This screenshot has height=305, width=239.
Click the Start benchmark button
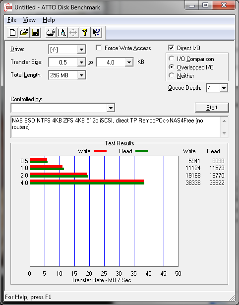212,108
